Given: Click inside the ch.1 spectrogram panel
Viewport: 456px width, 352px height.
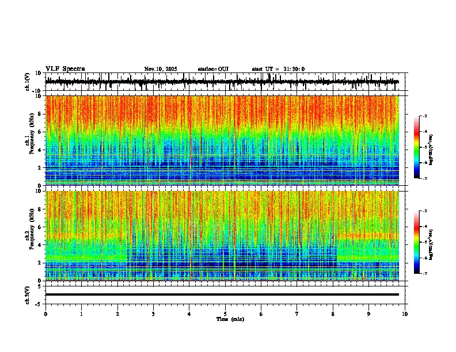Looking at the screenshot, I should coord(222,140).
